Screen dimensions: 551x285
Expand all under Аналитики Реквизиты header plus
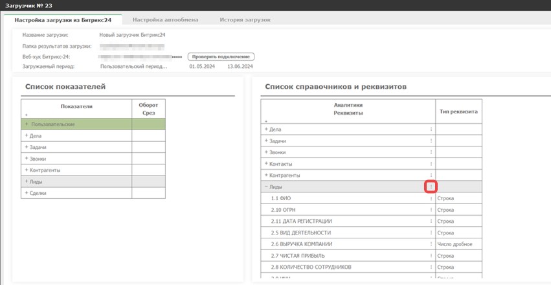[x=266, y=121]
